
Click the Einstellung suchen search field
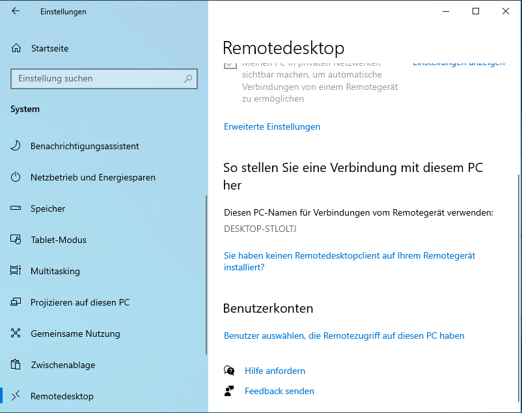point(98,79)
